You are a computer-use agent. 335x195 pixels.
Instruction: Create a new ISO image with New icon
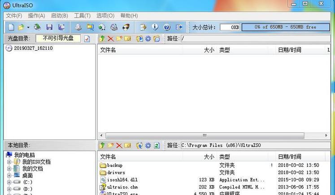(11, 27)
